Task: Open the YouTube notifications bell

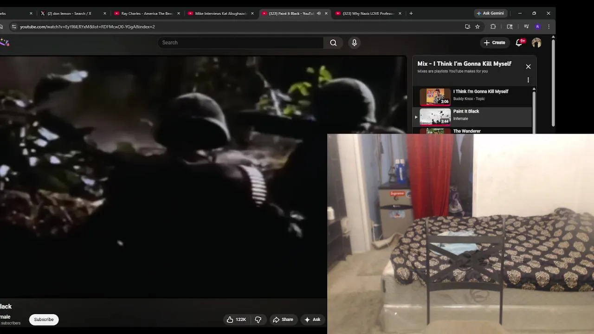Action: 519,43
